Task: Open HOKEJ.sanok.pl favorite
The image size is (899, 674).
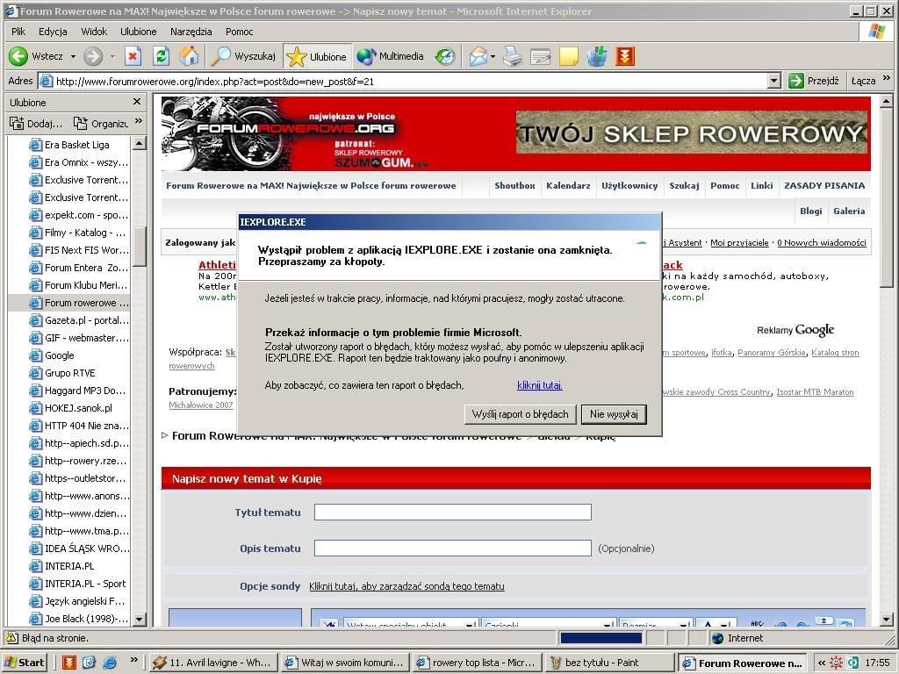Action: (70, 408)
